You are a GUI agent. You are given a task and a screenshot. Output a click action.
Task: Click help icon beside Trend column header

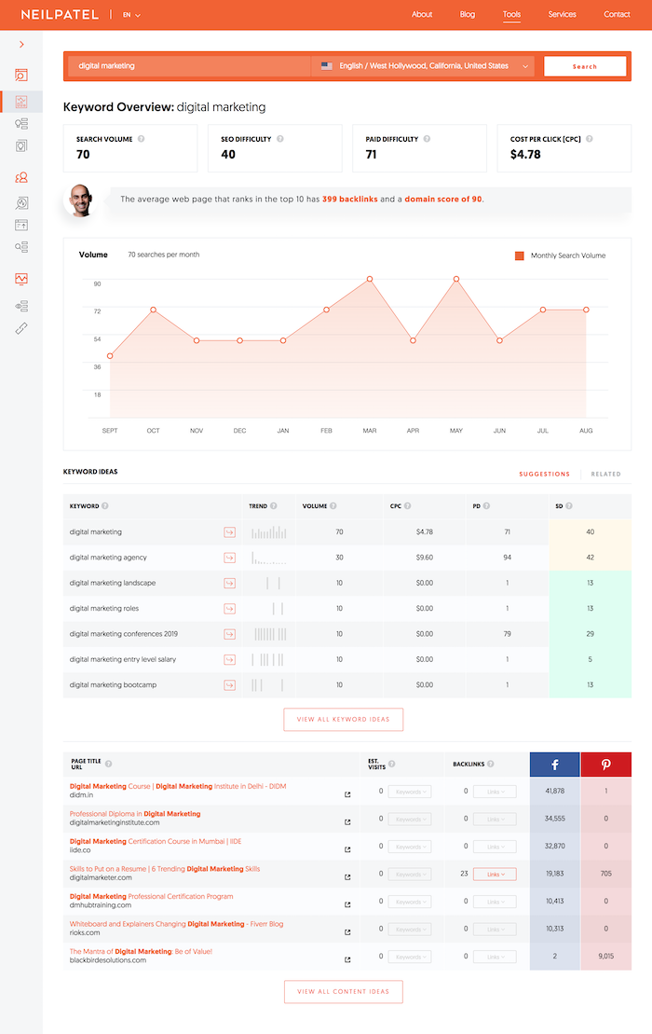click(x=273, y=505)
